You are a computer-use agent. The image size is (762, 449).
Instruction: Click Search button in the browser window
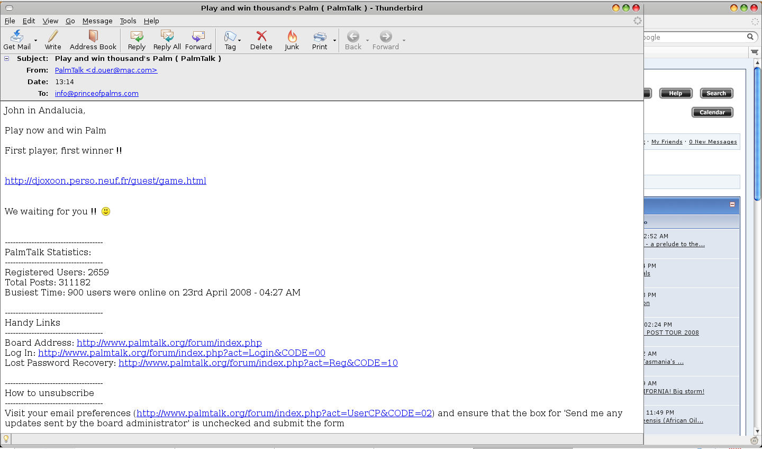click(716, 93)
